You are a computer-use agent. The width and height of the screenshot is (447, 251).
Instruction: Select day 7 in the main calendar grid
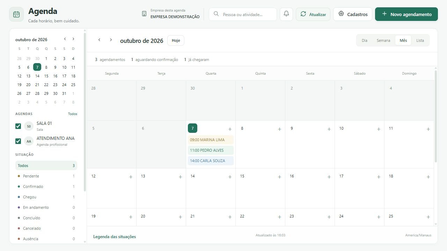192,128
